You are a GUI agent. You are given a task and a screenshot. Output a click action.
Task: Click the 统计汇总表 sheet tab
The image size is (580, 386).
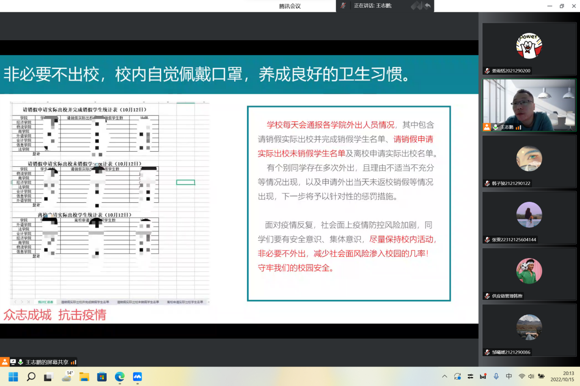point(45,302)
